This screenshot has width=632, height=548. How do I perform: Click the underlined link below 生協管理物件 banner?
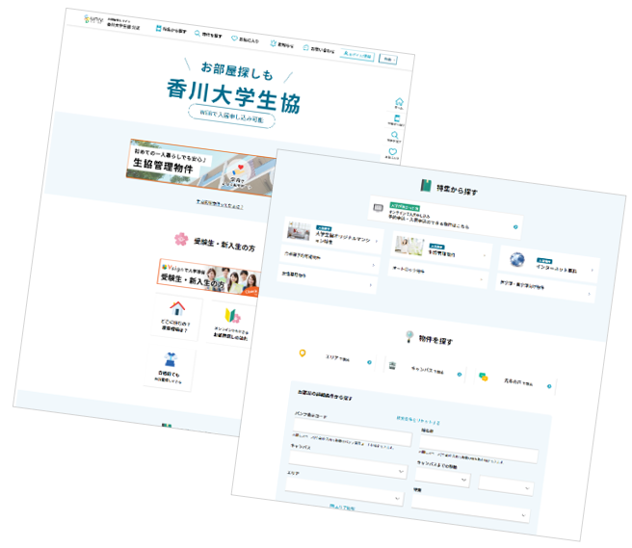pyautogui.click(x=220, y=204)
